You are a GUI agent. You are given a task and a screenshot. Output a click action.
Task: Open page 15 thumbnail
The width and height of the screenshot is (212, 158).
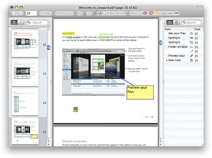[25, 131]
